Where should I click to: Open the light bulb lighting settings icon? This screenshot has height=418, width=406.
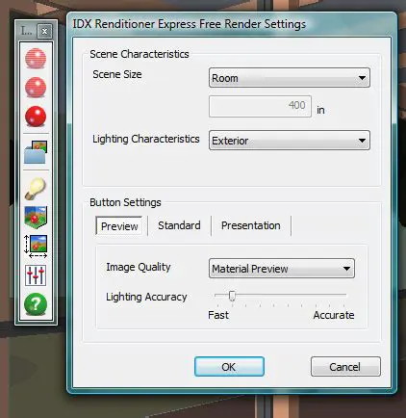point(36,189)
